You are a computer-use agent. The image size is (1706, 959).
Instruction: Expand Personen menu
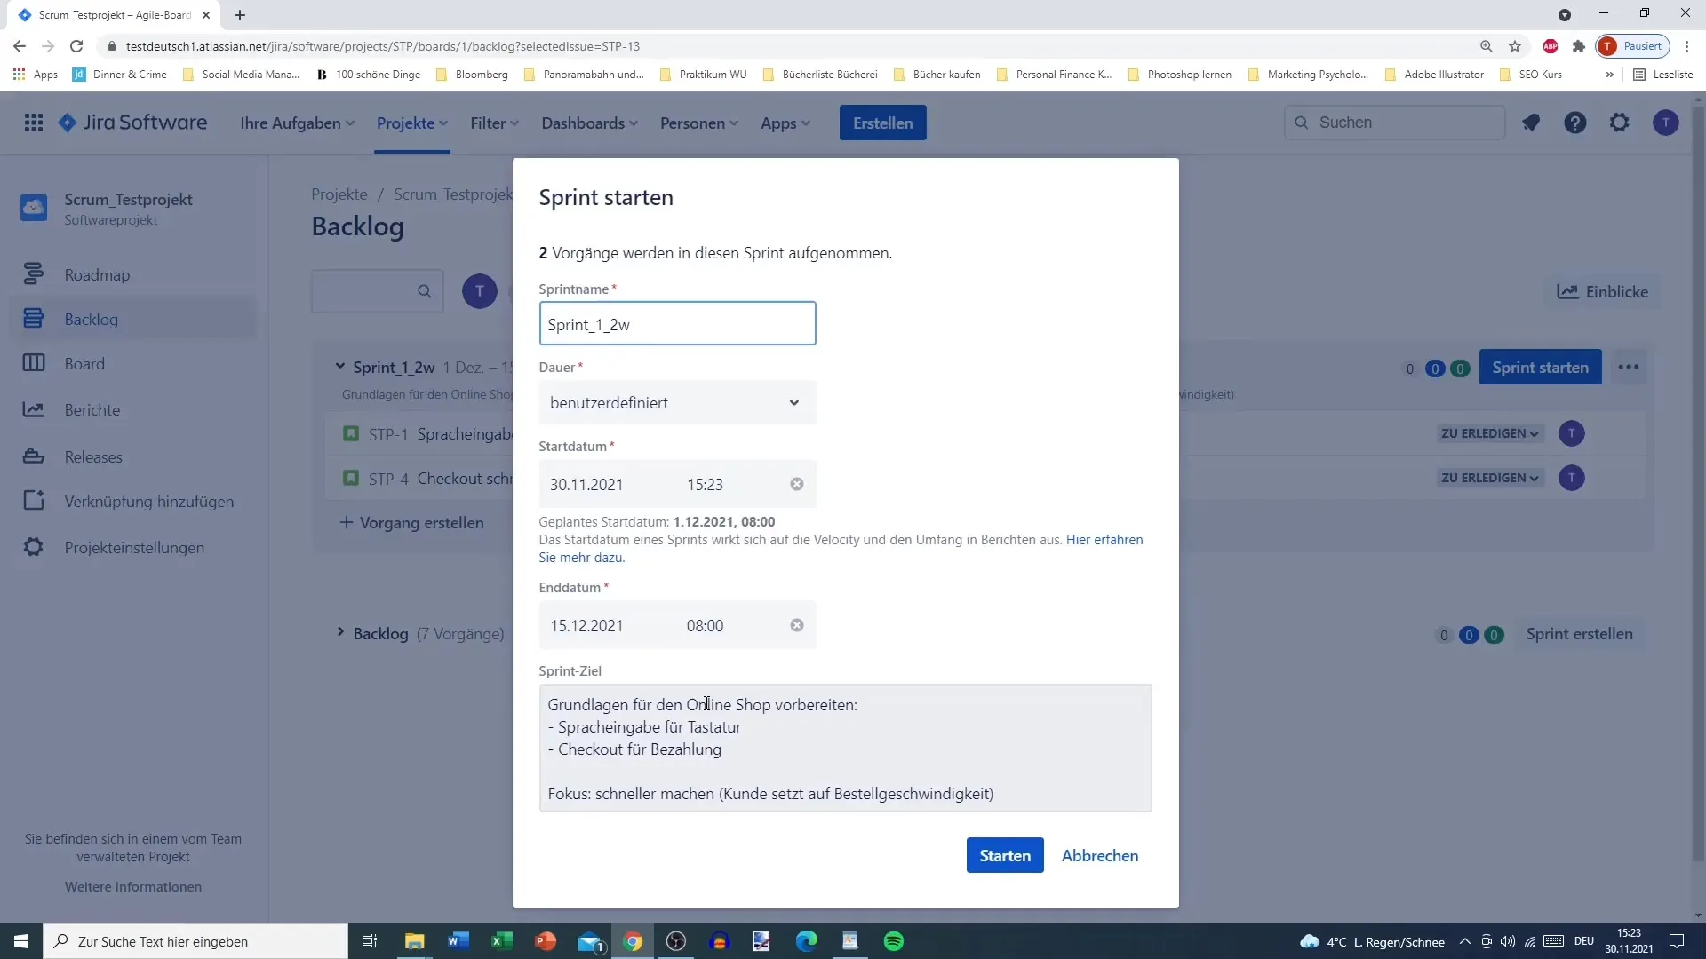click(x=698, y=123)
